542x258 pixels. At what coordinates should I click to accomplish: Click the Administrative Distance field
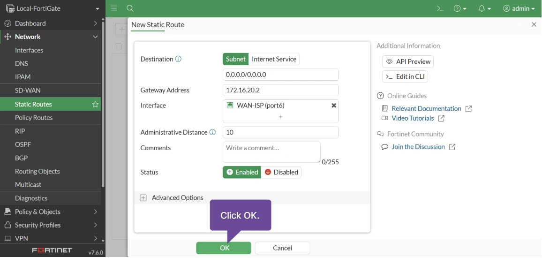tap(281, 132)
